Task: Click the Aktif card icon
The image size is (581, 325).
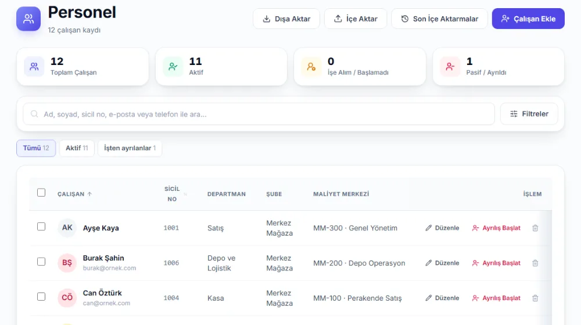Action: click(x=173, y=67)
